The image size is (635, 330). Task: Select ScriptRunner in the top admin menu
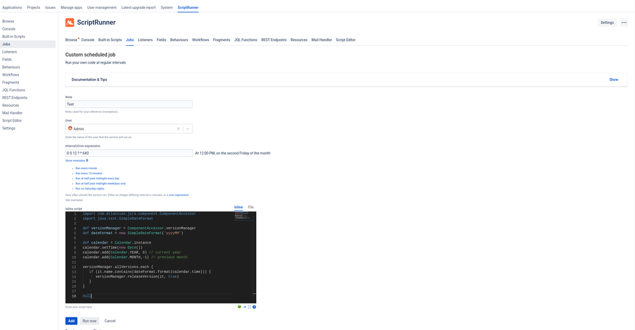[188, 8]
